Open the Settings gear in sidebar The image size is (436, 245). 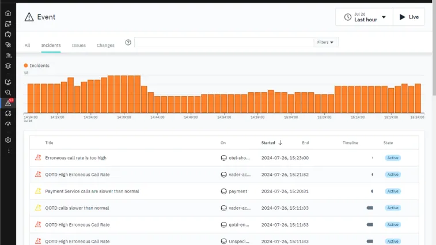(x=8, y=140)
